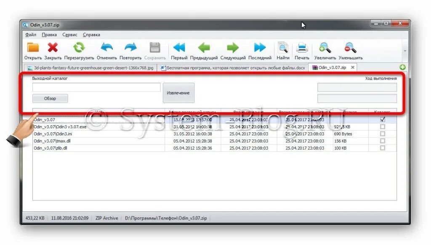Select the Odin_v3.07\Odin3 v3.07.exe entry

coord(60,127)
